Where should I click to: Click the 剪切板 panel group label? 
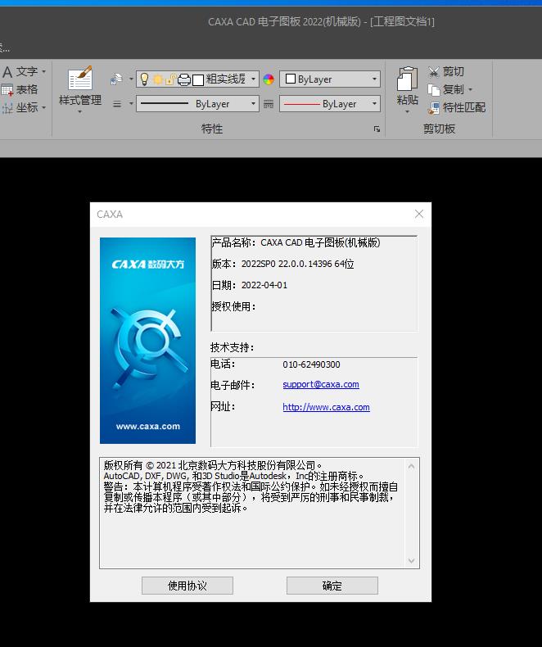tap(440, 129)
